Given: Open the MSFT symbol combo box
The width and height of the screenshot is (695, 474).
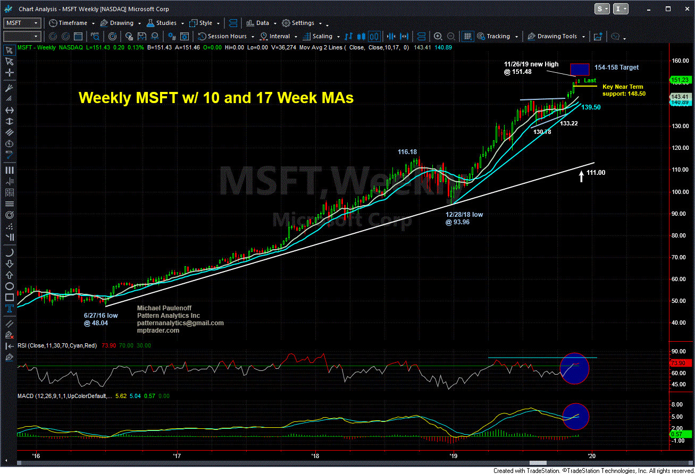Looking at the screenshot, I should coord(22,23).
